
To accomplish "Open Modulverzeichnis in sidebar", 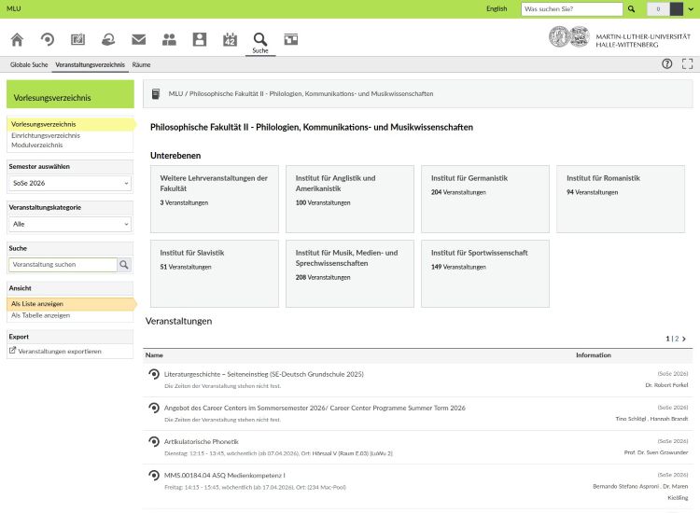I will tap(37, 145).
